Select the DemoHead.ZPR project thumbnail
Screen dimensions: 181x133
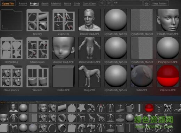(x=90, y=20)
